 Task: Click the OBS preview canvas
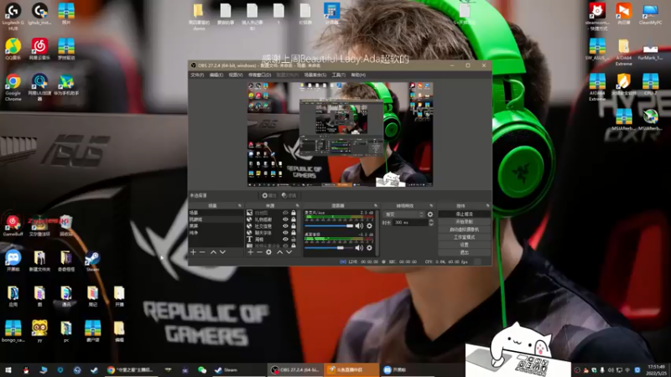tap(341, 134)
